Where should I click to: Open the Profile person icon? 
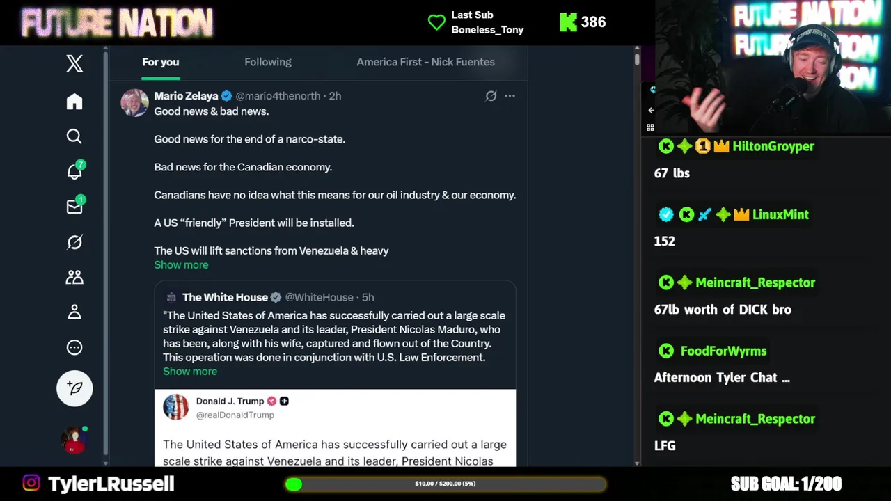coord(74,312)
